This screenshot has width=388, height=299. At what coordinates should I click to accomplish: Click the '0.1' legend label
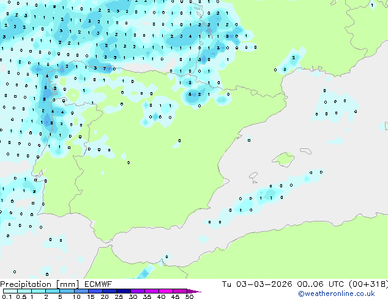7,297
